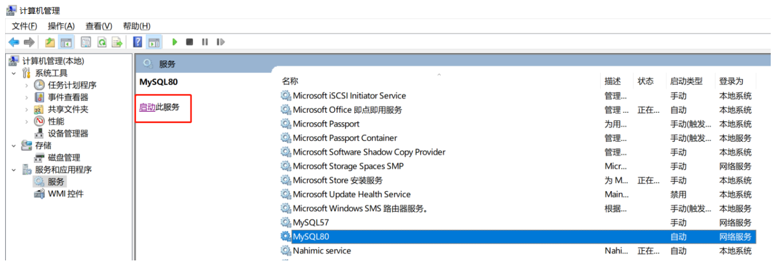Click the 启动 link to start MySQL80

click(147, 107)
